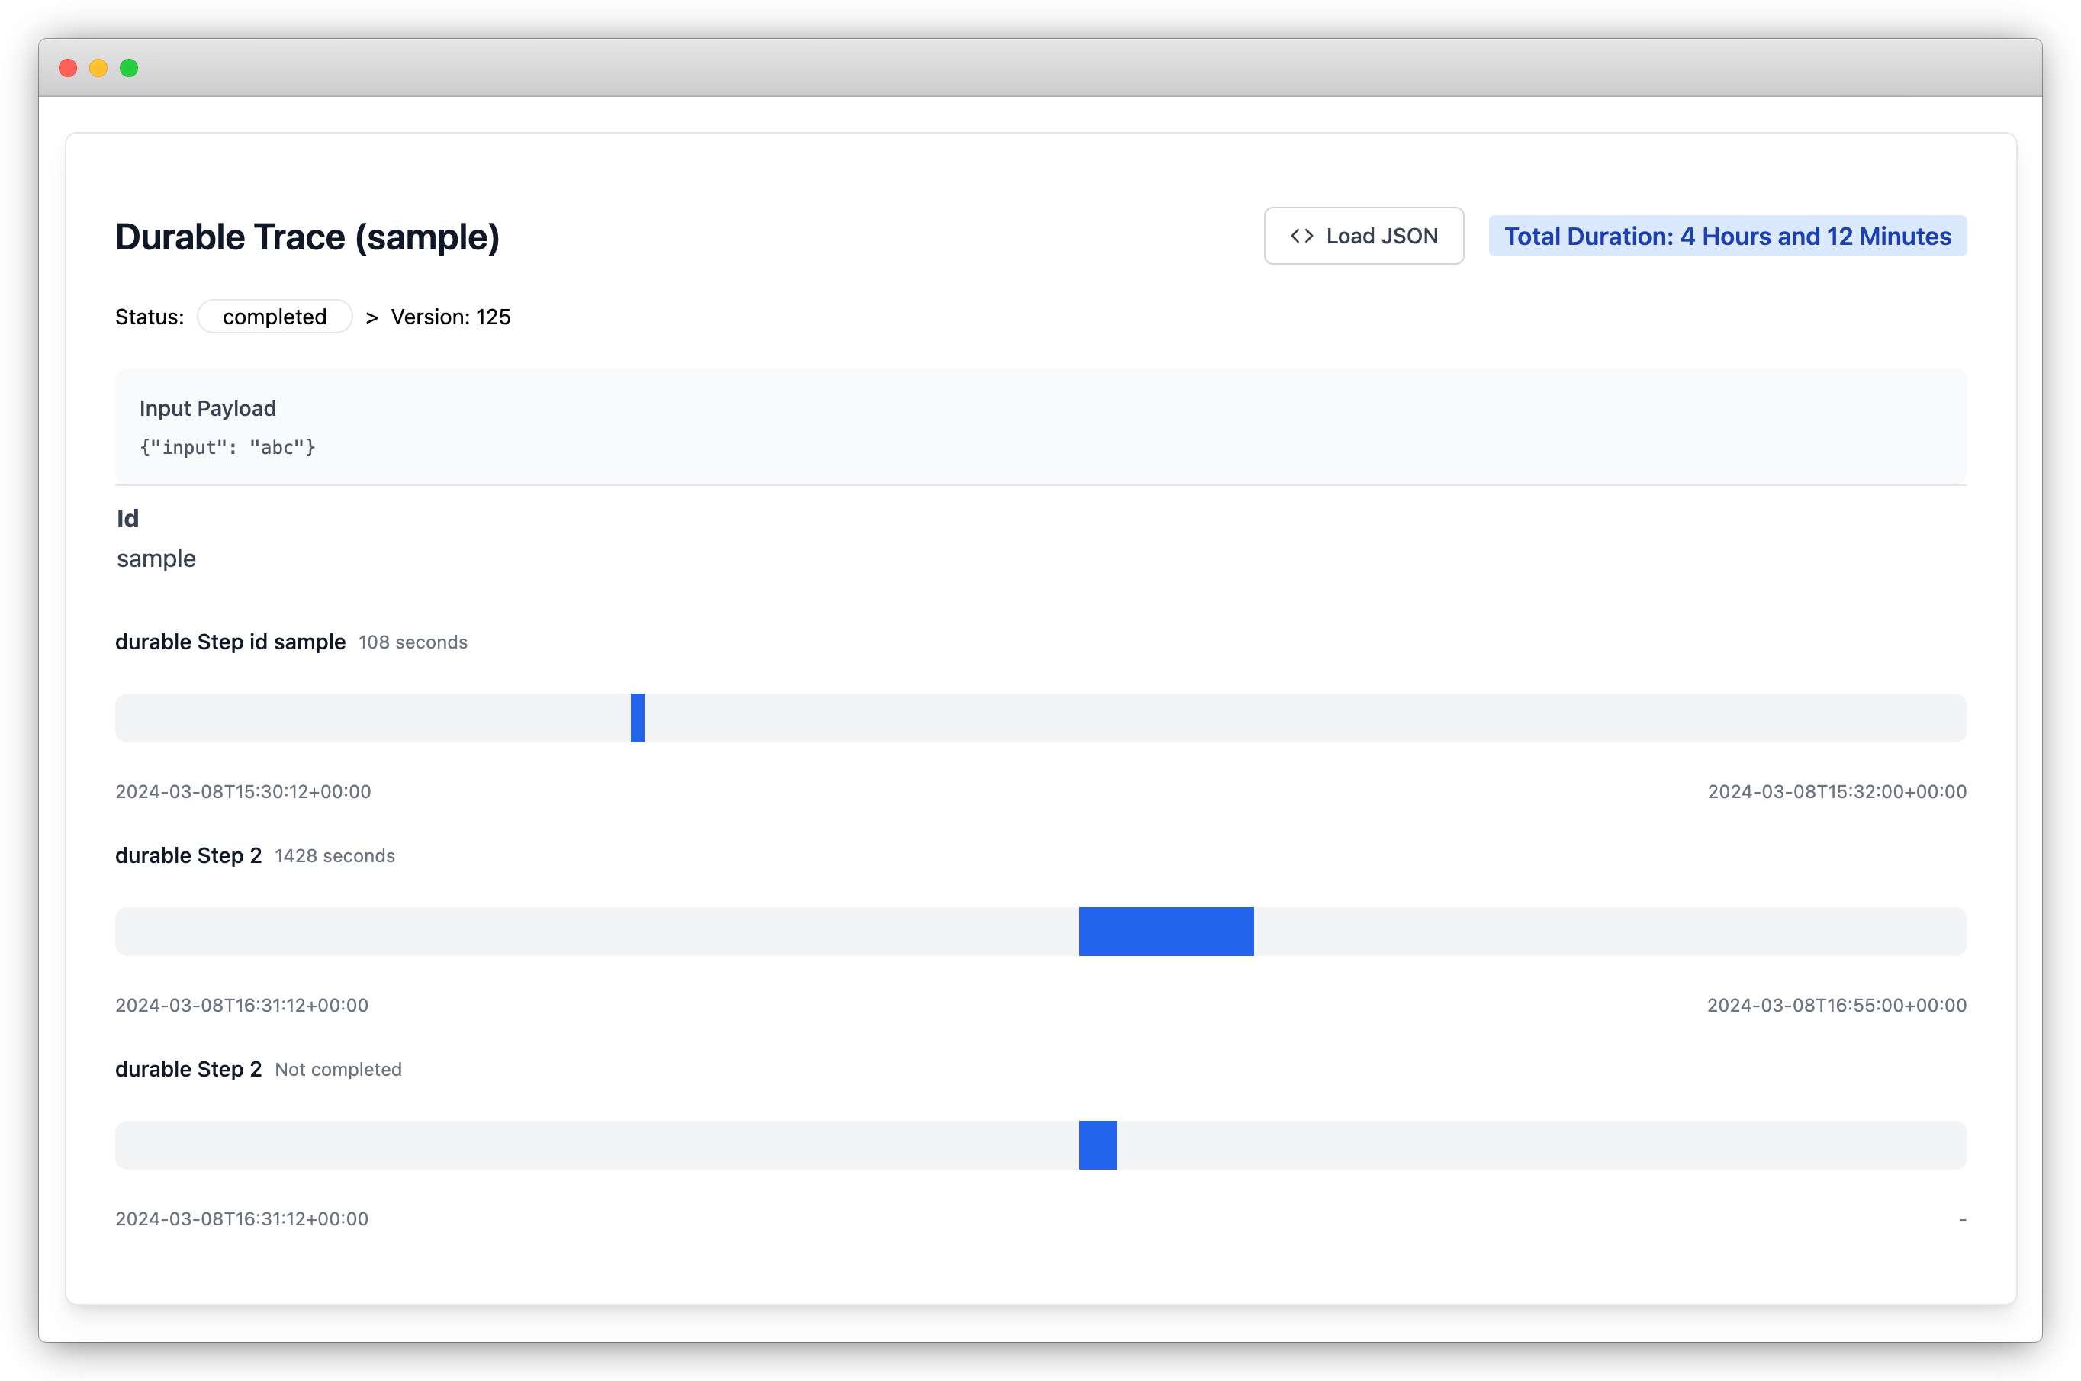Click the Version 125 label
The image size is (2081, 1381).
tap(450, 317)
